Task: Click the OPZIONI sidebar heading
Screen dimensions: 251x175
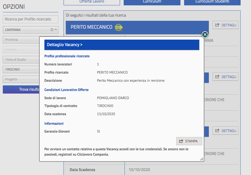Action: coord(14,7)
